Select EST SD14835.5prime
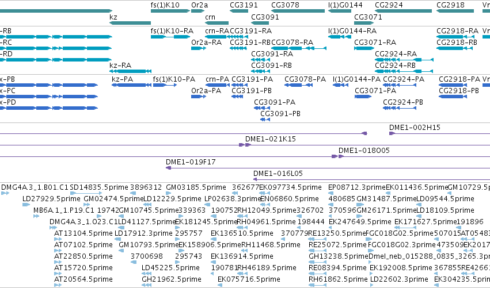The image size is (490, 288). (x=99, y=187)
